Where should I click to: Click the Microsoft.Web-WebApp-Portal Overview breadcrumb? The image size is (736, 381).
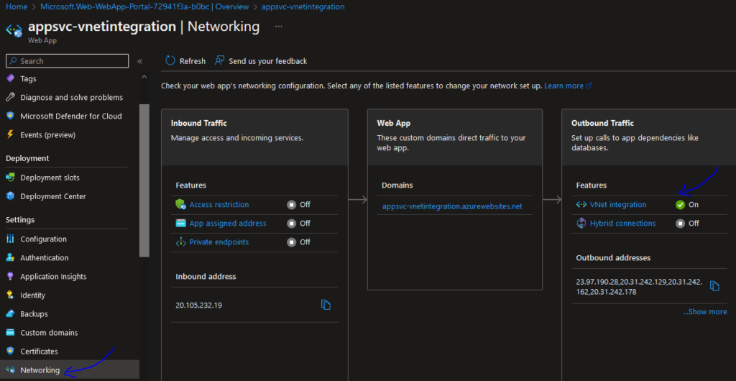pos(144,7)
